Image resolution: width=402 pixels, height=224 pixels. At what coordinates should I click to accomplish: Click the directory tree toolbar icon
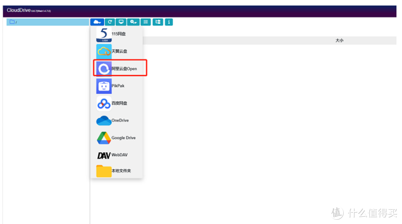click(x=158, y=22)
